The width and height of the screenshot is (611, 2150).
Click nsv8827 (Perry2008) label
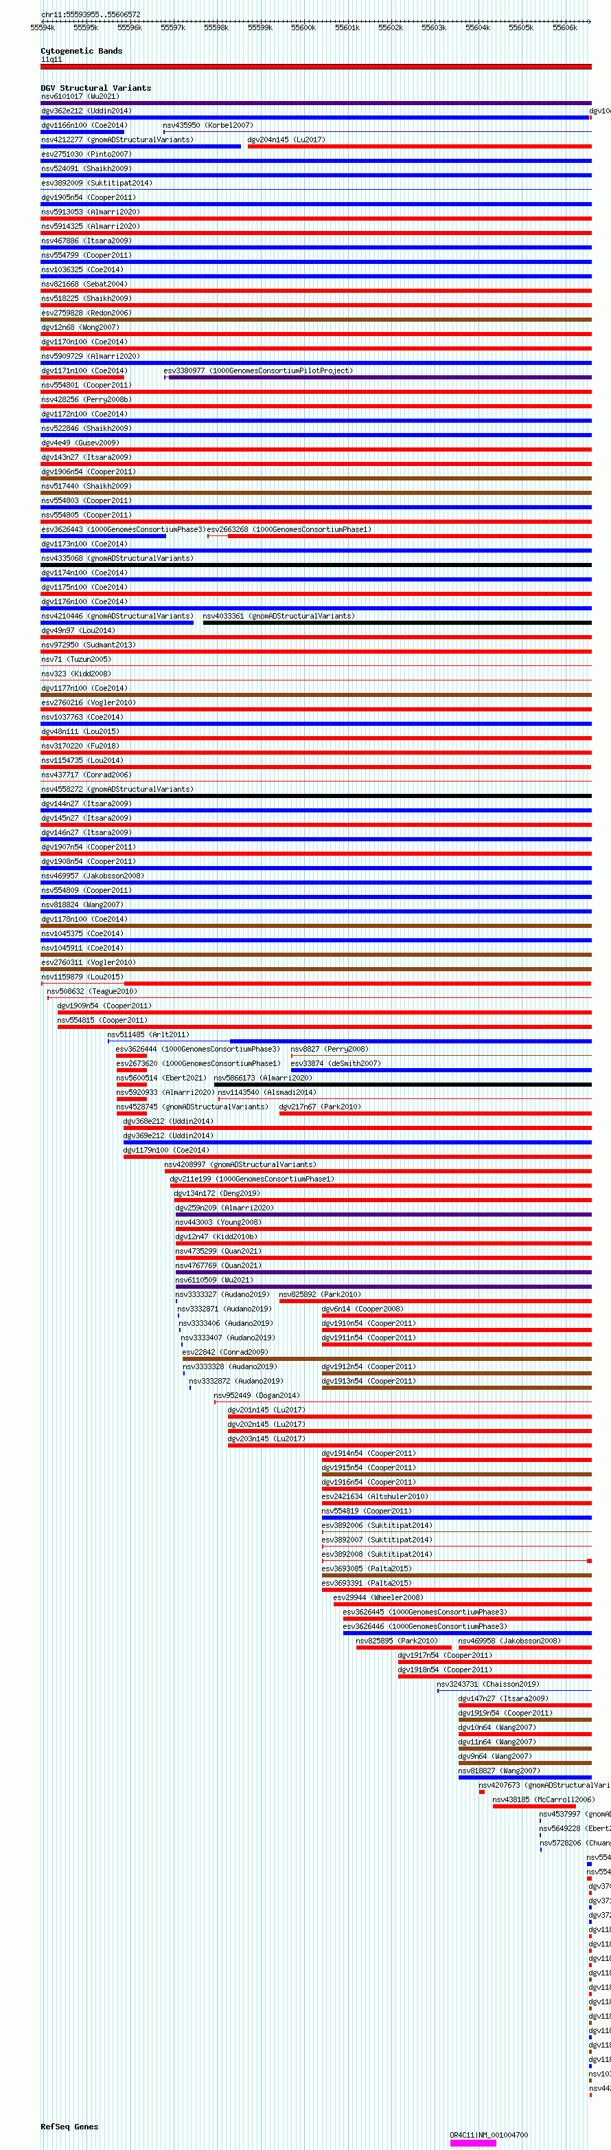coord(330,1049)
